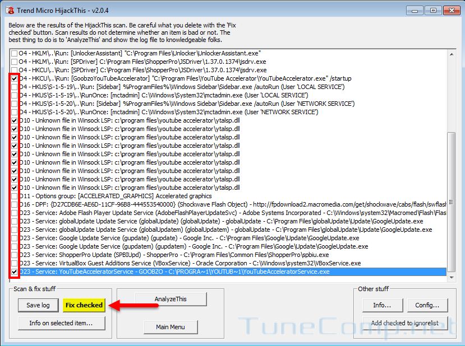Check the HKCU SPDriver jsdrv.exe entry checkbox

[x=14, y=70]
